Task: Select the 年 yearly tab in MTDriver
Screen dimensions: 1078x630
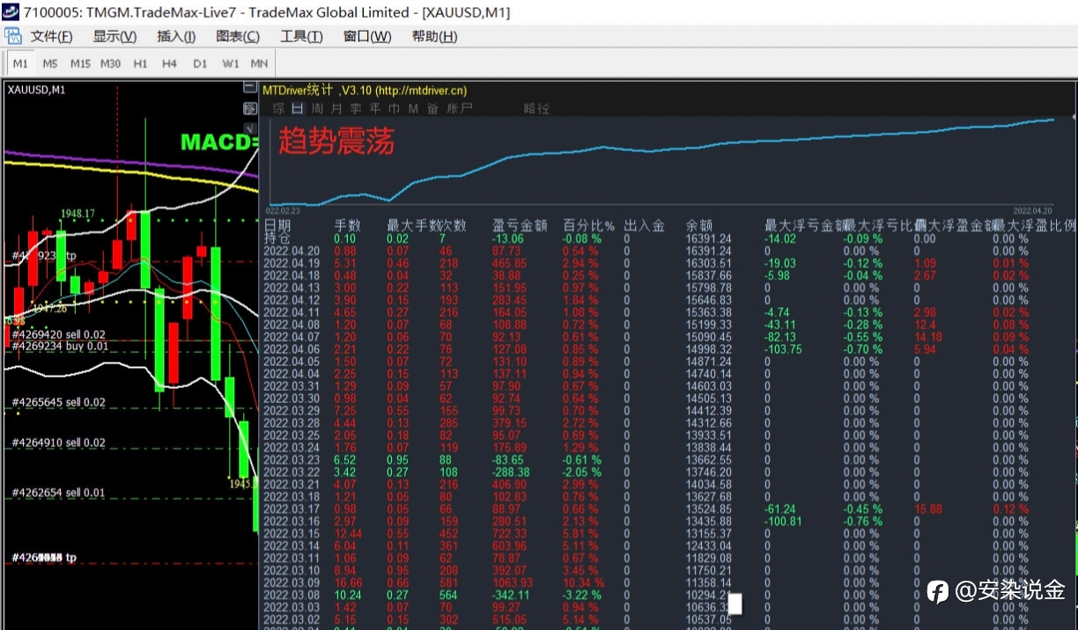Action: click(375, 108)
